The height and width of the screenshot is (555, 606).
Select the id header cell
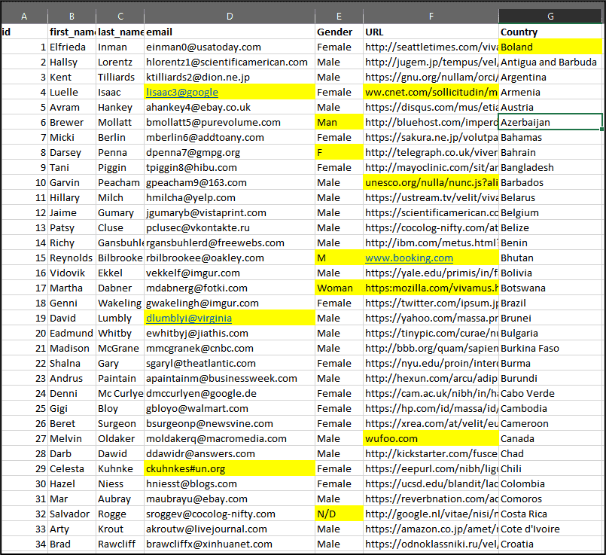(24, 32)
